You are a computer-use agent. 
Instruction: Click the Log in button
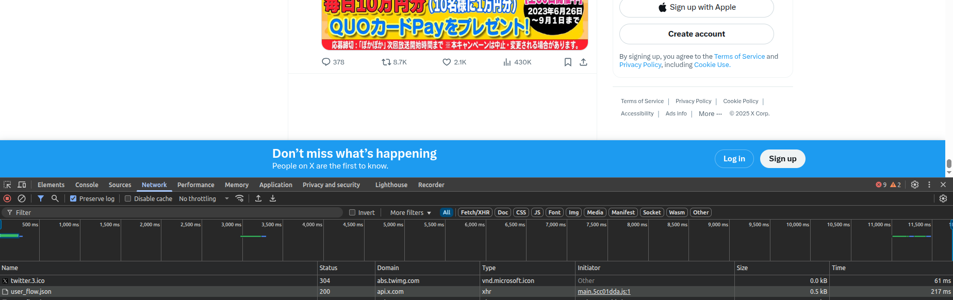[734, 159]
